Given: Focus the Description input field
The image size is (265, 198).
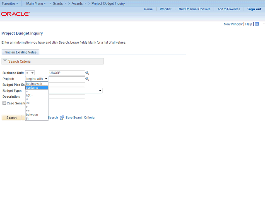Looking at the screenshot, I should pos(67,97).
